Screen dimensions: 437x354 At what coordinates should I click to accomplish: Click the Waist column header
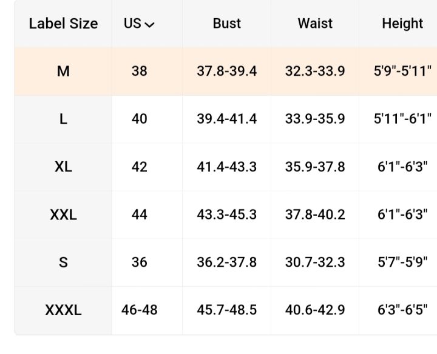point(315,24)
